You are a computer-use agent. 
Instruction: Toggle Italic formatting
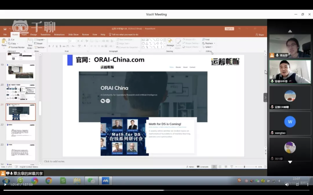[x=53, y=46]
